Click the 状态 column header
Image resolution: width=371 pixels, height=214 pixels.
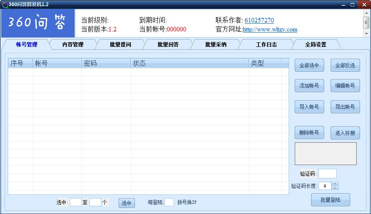[190, 63]
